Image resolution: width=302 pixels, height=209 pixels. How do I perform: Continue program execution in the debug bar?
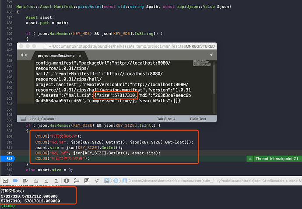click(25, 181)
